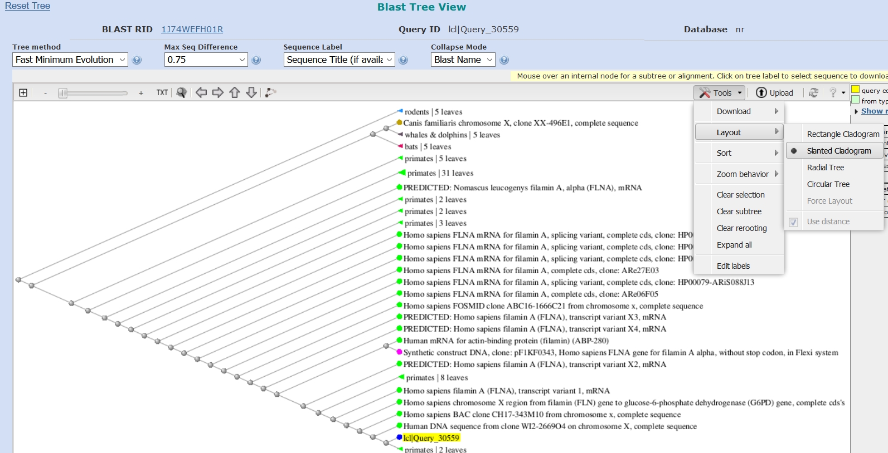This screenshot has height=453, width=888.
Task: Open the Tools dropdown menu
Action: pos(720,93)
